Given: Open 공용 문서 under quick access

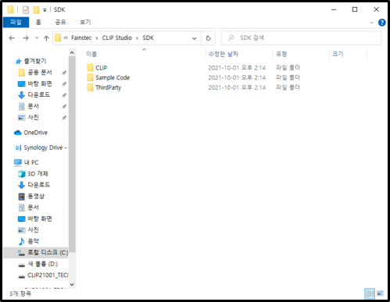Looking at the screenshot, I should tap(40, 73).
